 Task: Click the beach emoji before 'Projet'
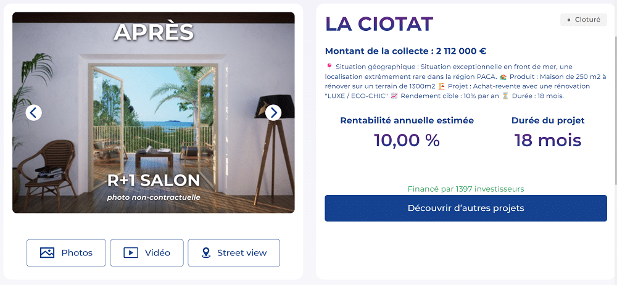point(442,86)
